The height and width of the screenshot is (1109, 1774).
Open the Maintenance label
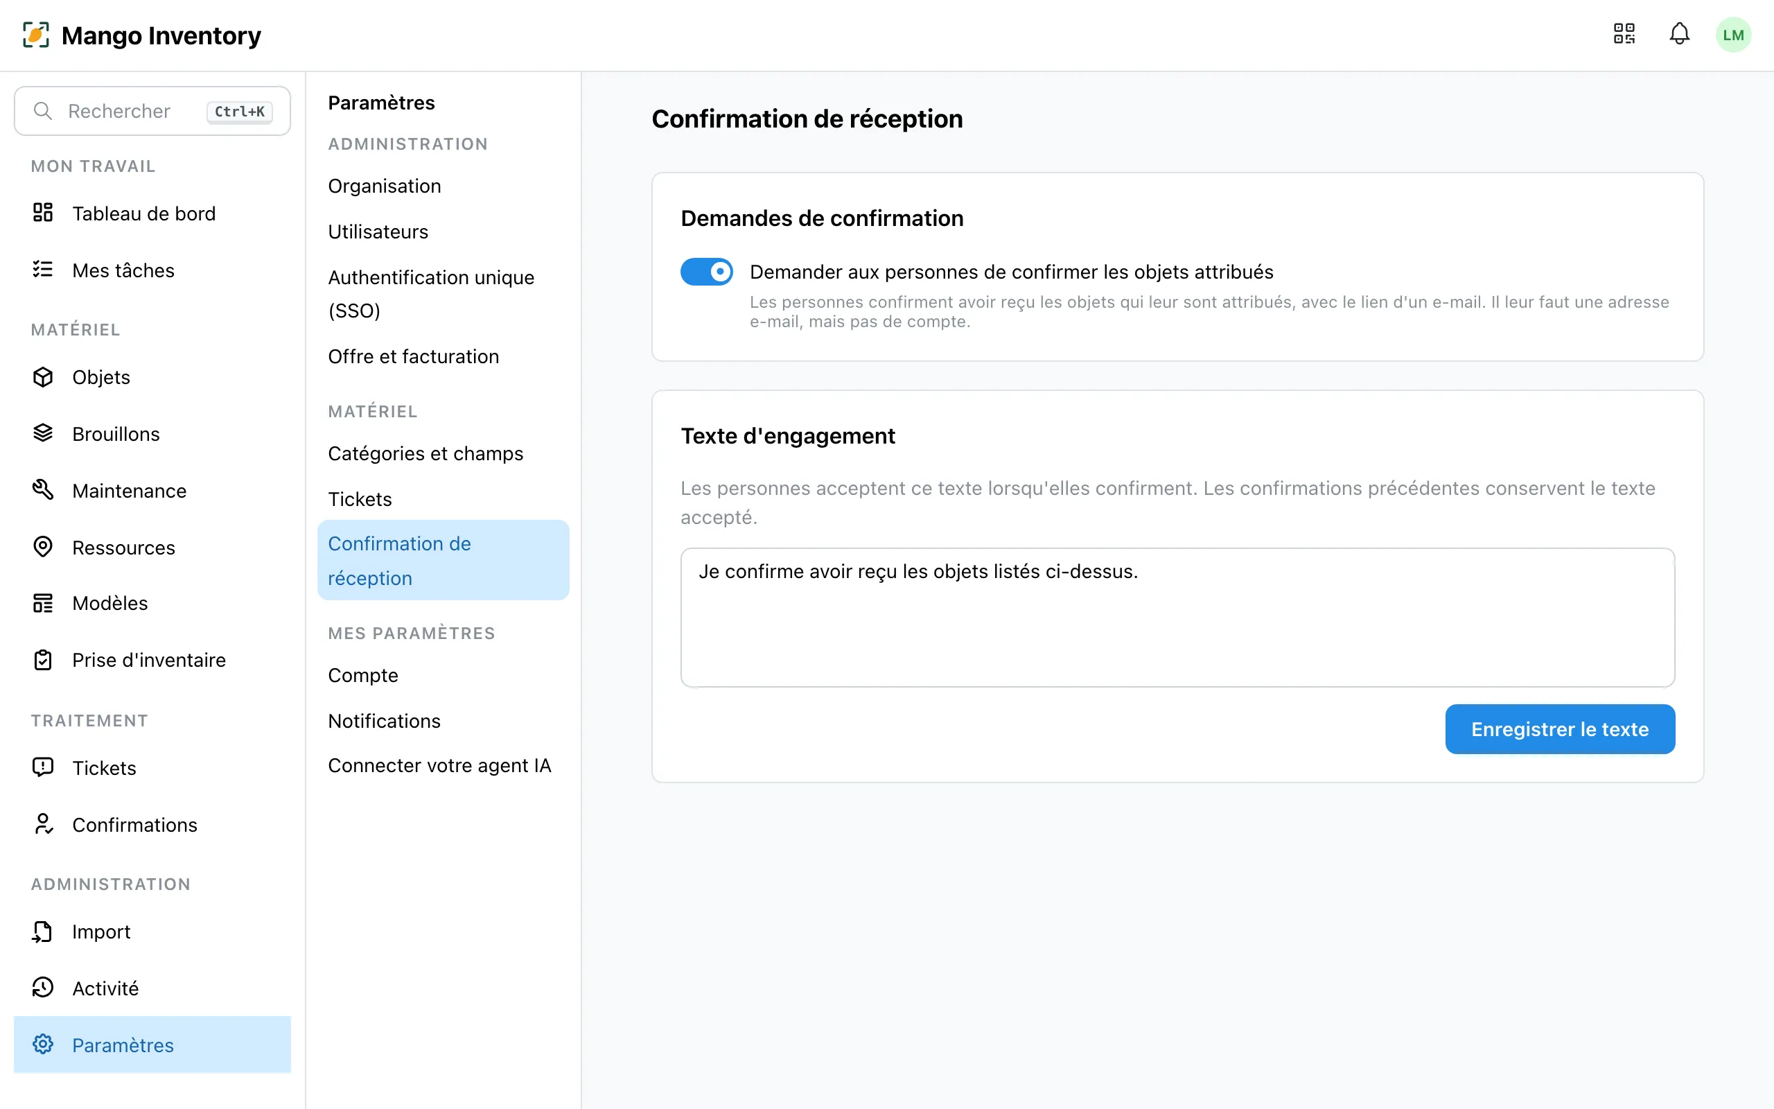point(129,491)
